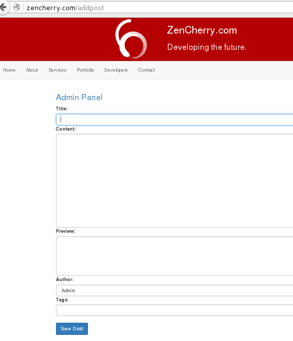
Task: Click the 'Author:' label
Action: tap(65, 280)
